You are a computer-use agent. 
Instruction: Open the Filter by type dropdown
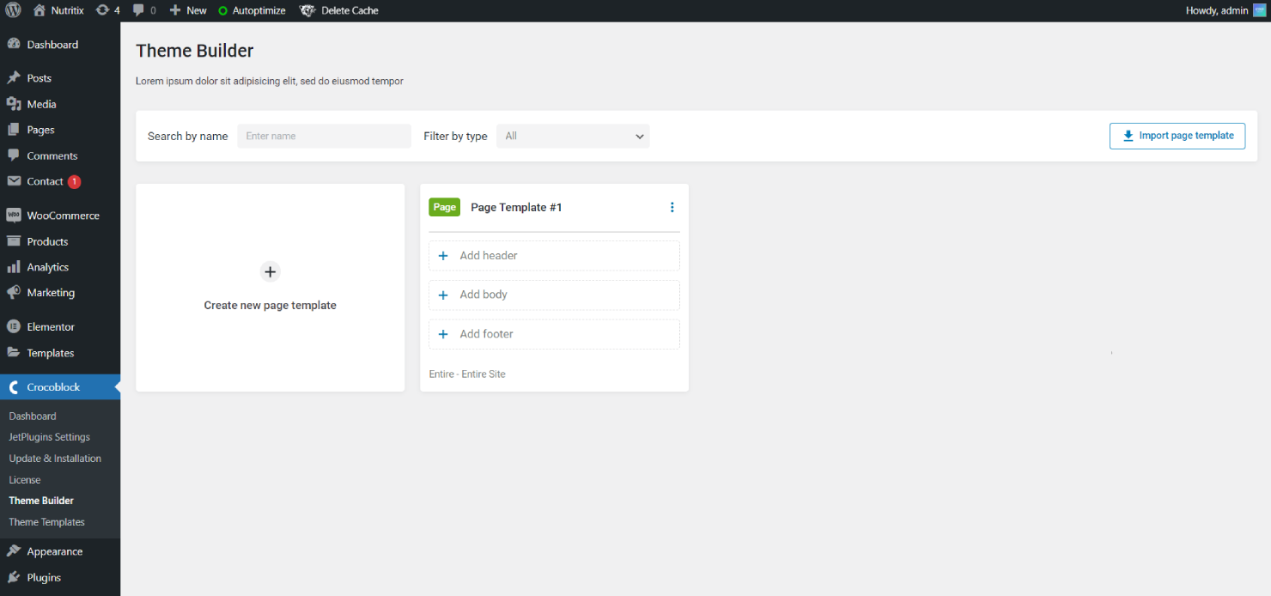coord(573,136)
